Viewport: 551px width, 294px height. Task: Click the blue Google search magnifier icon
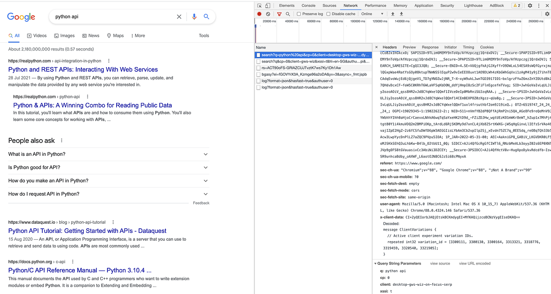tap(207, 17)
